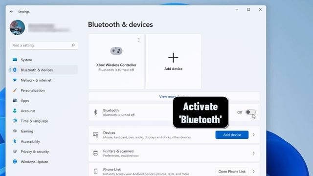The width and height of the screenshot is (313, 176).
Task: Open Gaming settings page
Action: [x=44, y=131]
